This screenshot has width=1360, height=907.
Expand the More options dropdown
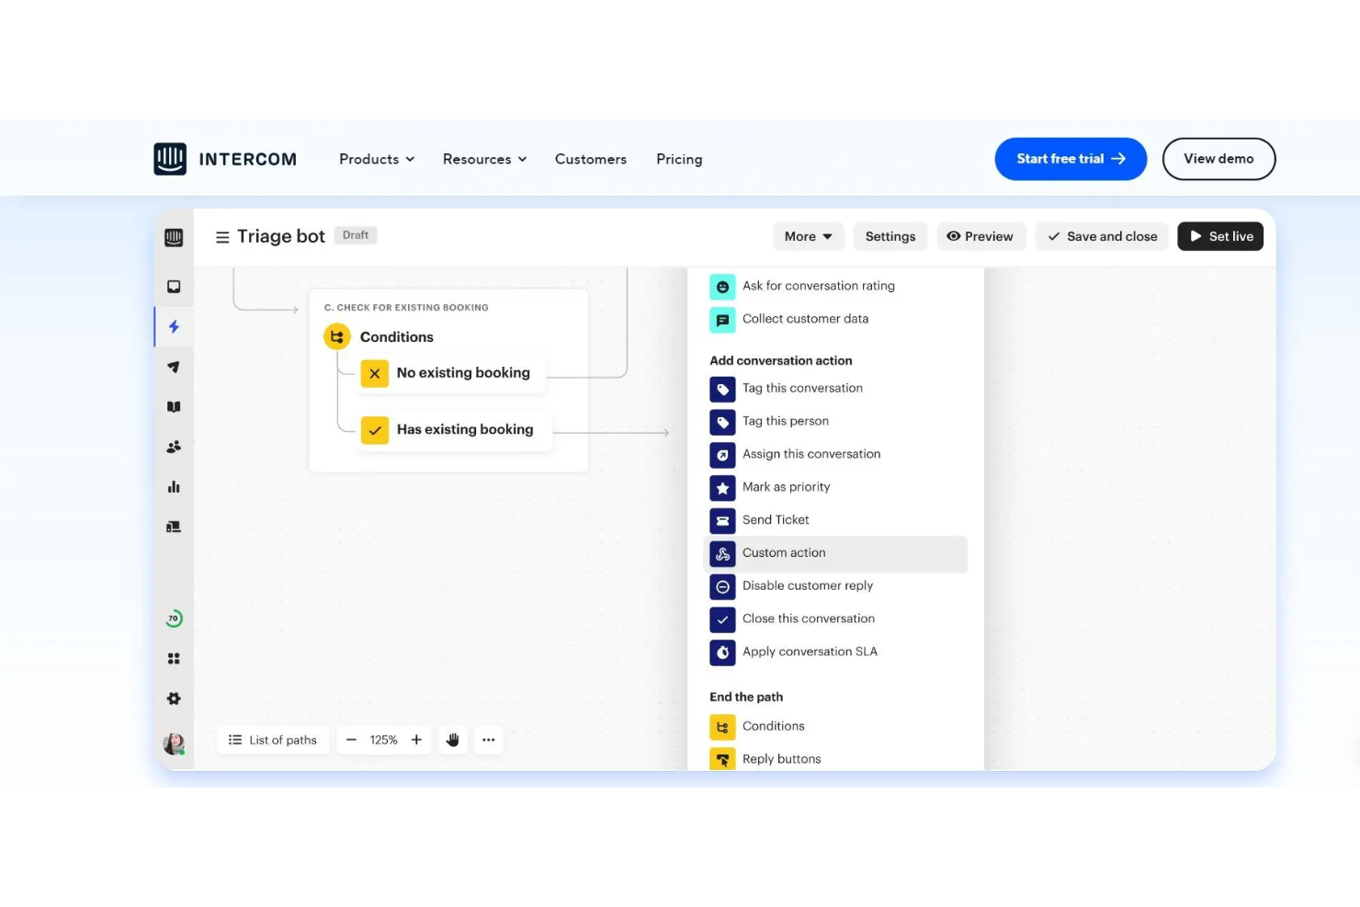tap(808, 236)
